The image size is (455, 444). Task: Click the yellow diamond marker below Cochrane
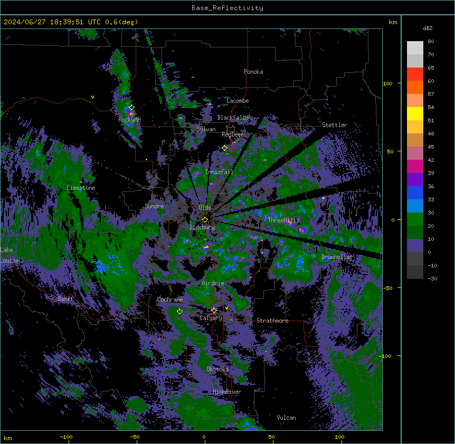coord(179,311)
